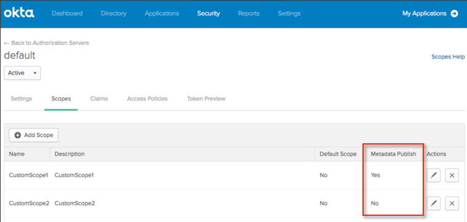
Task: Delete CustomScope2 with X icon
Action: click(452, 204)
